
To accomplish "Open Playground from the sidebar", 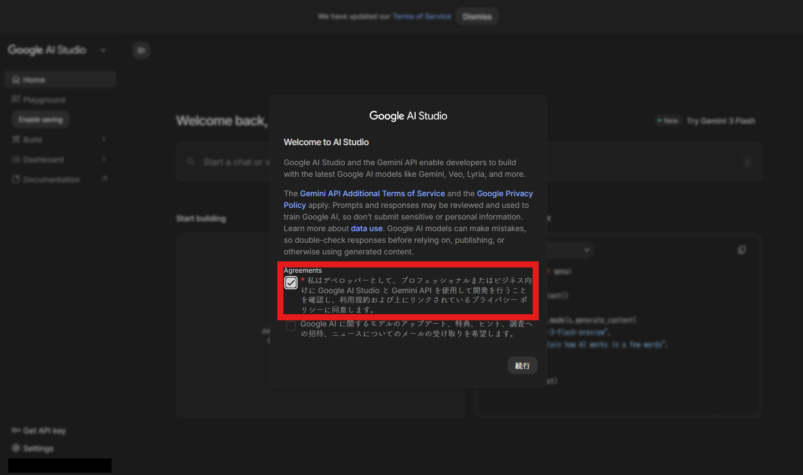I will click(x=44, y=100).
